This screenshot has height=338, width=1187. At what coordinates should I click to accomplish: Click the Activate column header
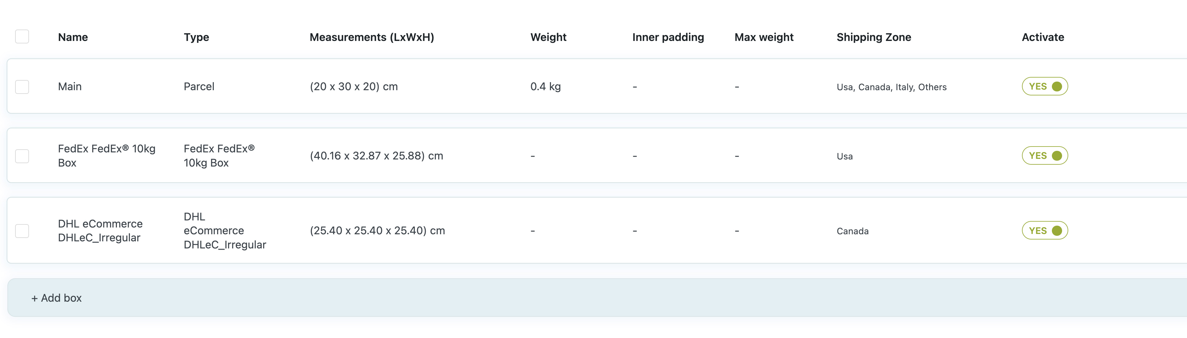tap(1043, 37)
